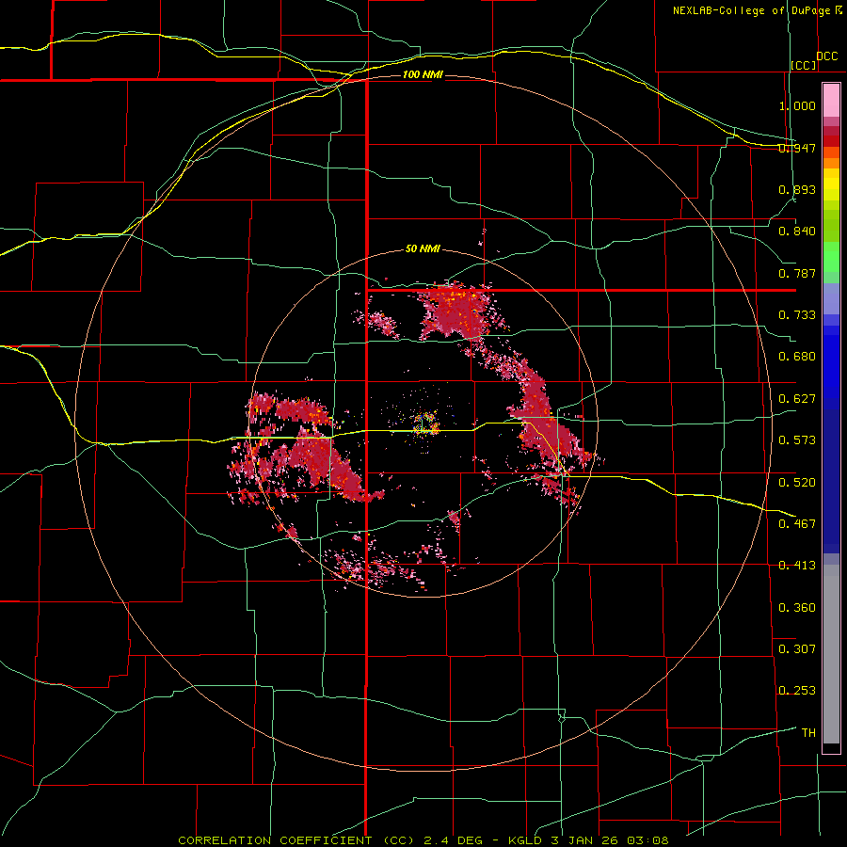
Task: Pick the light pink top color bar segment
Action: pyautogui.click(x=831, y=101)
